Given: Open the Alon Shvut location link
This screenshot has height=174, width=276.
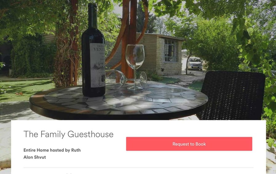Looking at the screenshot, I should [x=35, y=157].
